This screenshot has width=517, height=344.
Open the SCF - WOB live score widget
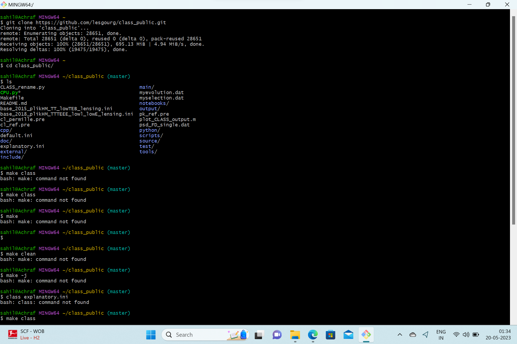pos(26,334)
